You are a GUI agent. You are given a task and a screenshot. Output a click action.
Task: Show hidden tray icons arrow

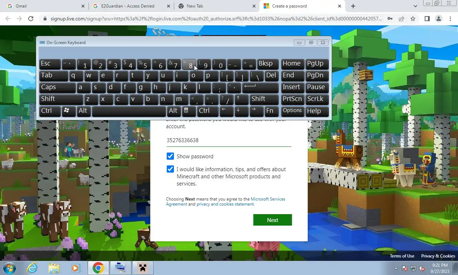tap(396, 268)
